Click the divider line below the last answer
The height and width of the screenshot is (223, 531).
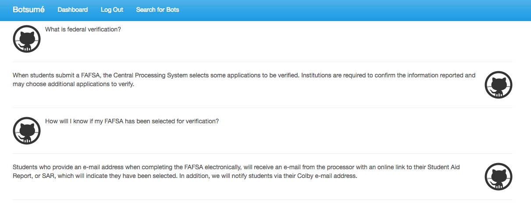[262, 199]
